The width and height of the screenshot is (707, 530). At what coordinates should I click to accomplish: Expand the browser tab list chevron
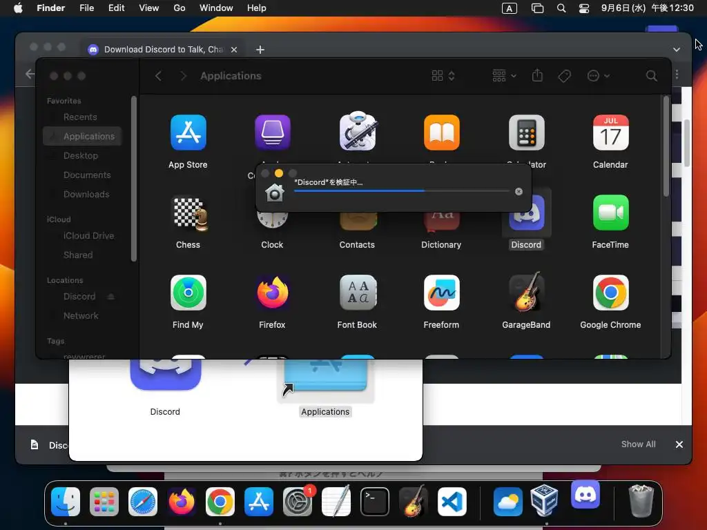(677, 50)
